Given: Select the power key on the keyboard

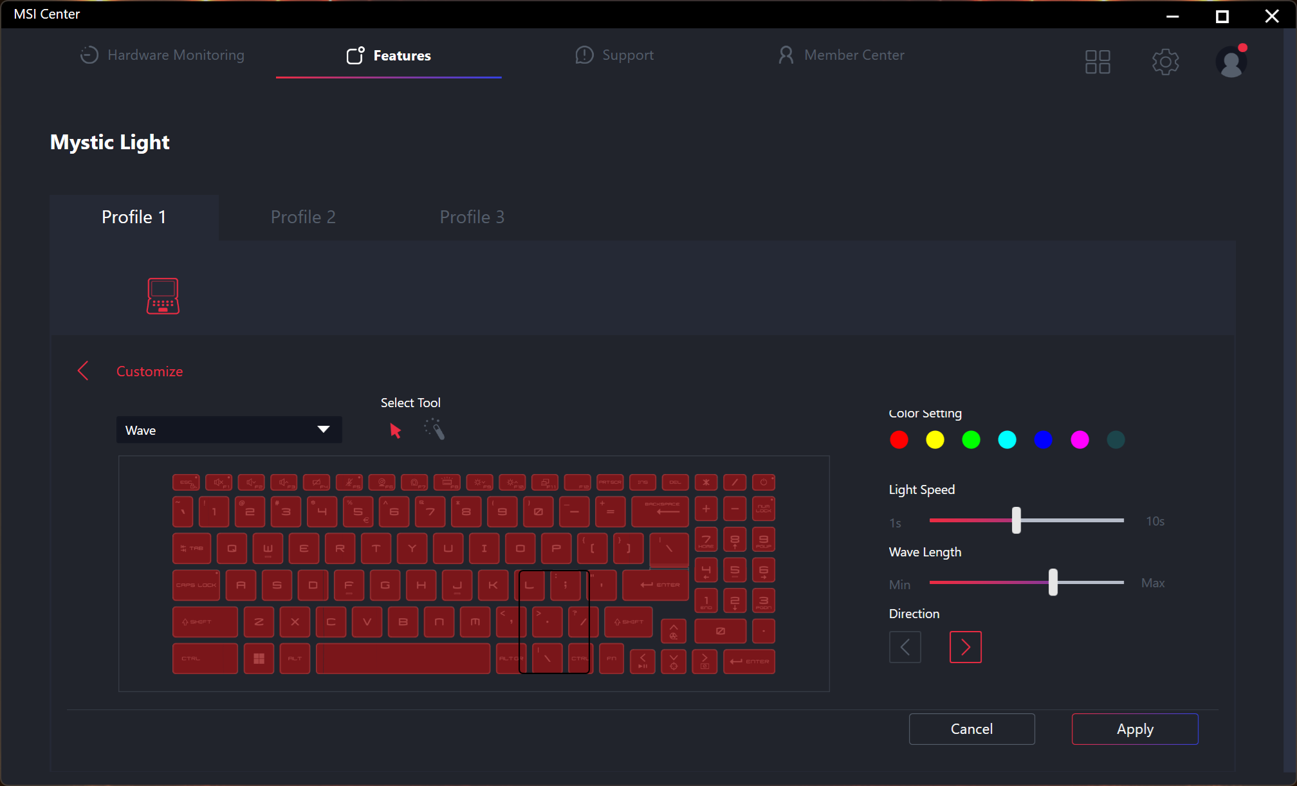Looking at the screenshot, I should [764, 482].
